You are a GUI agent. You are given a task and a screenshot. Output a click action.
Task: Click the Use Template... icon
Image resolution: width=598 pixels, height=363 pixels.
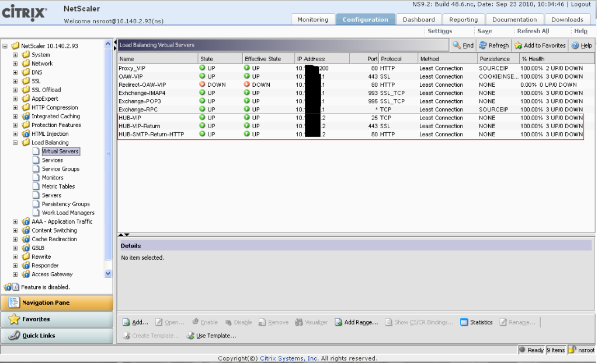[x=190, y=336]
